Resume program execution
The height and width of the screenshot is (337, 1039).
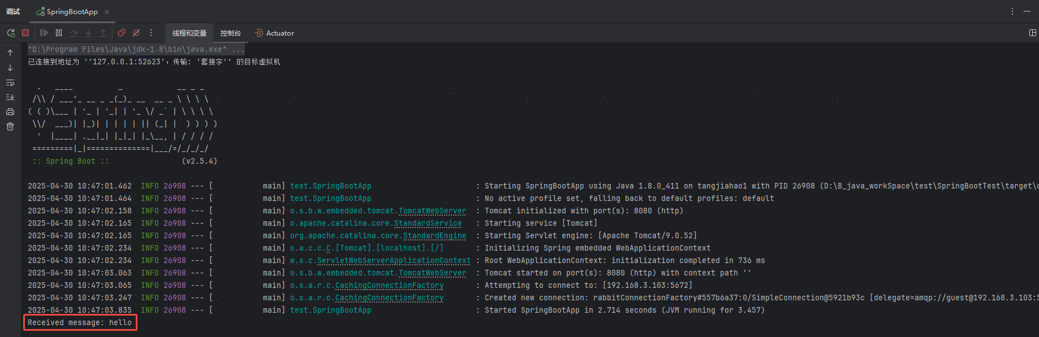pos(44,33)
